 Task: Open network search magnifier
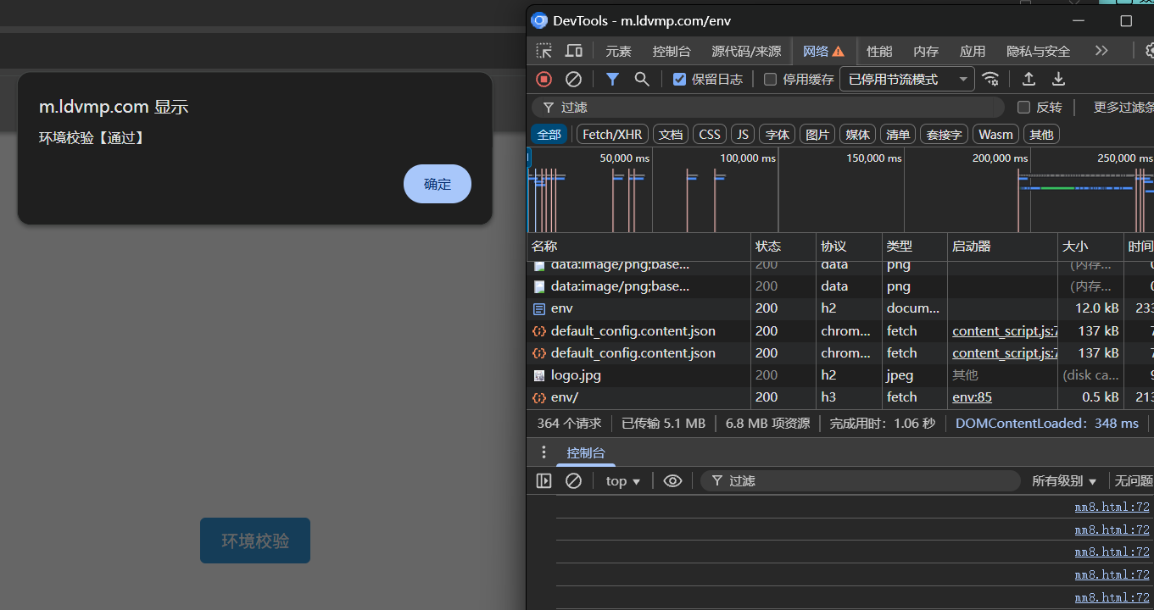tap(642, 79)
